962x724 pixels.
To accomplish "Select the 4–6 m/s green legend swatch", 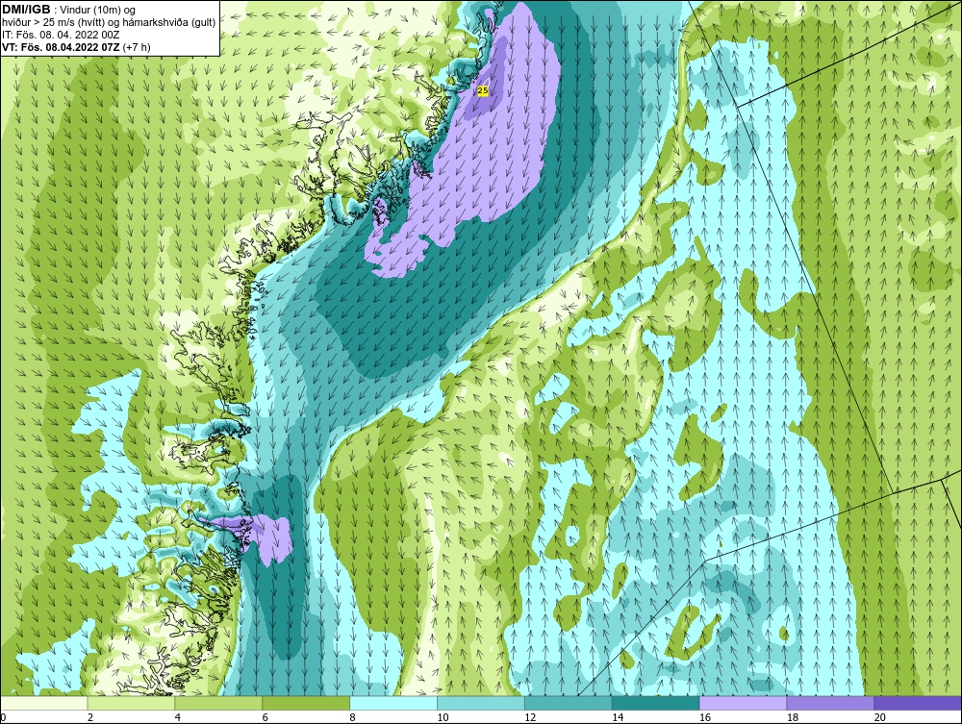I will [x=218, y=703].
